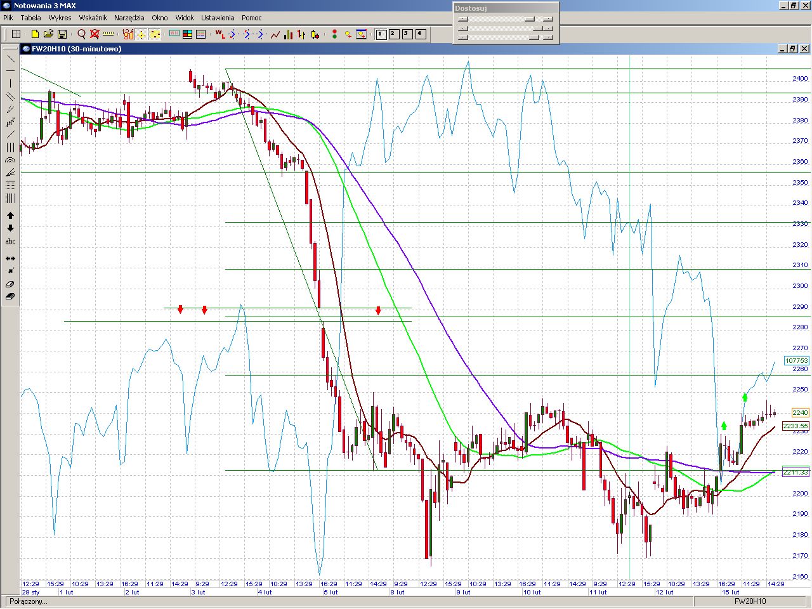The image size is (812, 609).
Task: Select the Fibonacci arcs drawing tool
Action: pos(10,160)
